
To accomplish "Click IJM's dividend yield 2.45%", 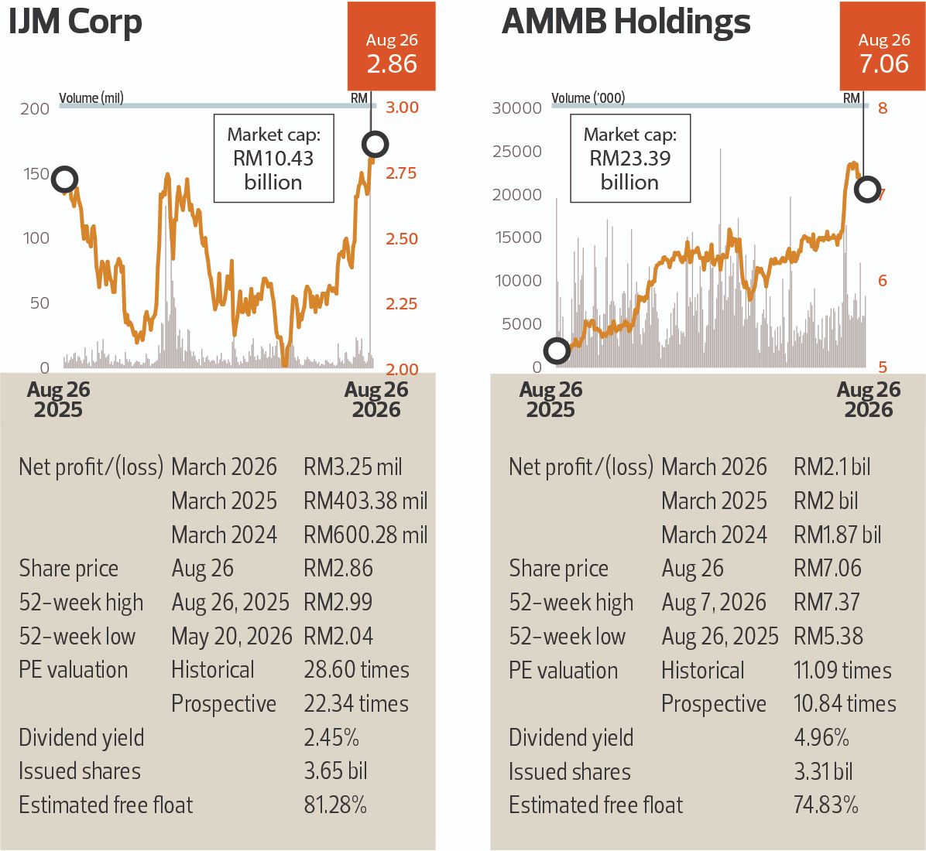I will (x=331, y=738).
